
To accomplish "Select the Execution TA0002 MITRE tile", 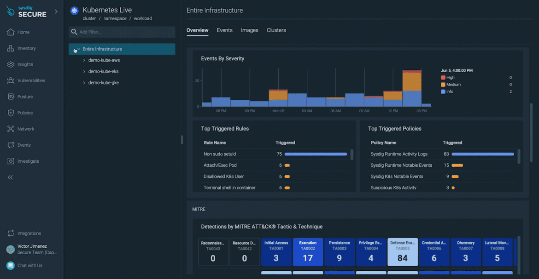I will 308,252.
